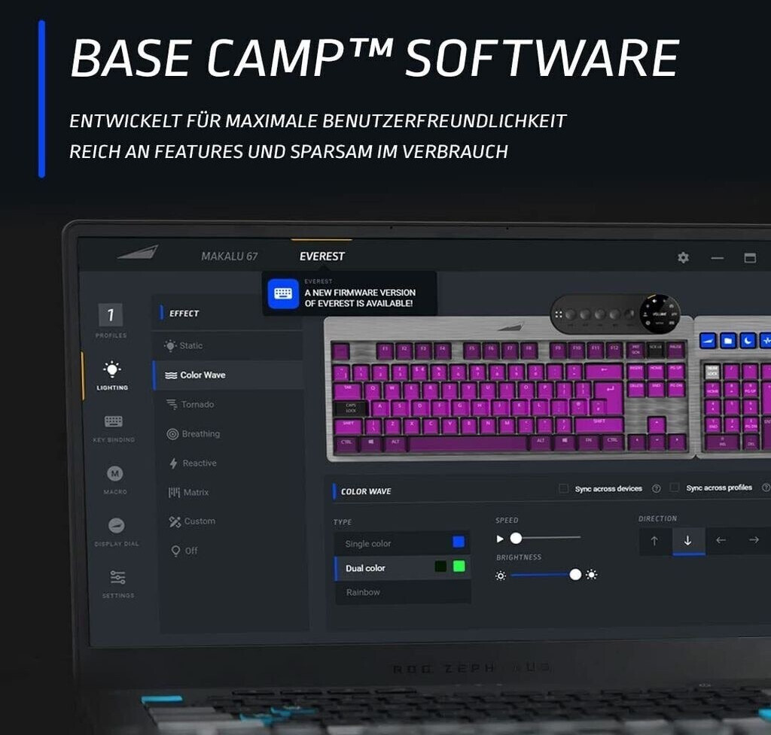Screen dimensions: 771x735
Task: Click the Brightness slider handle
Action: [x=575, y=574]
